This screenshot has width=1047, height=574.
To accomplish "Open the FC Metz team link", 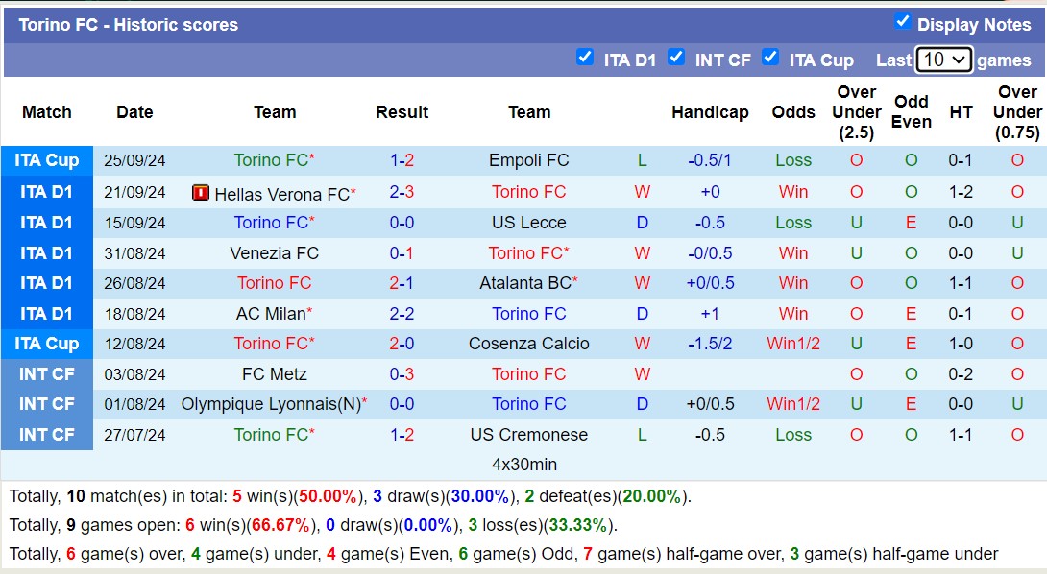I will [x=275, y=374].
